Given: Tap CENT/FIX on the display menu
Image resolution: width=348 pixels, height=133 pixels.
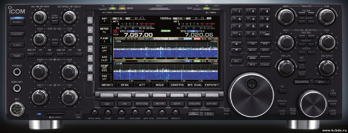Looking at the screenshot, I should [177, 85].
